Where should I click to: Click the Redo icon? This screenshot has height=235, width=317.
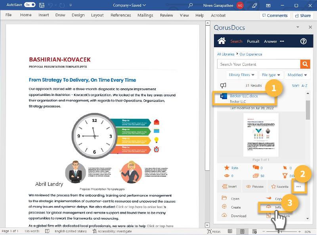[x=62, y=5]
